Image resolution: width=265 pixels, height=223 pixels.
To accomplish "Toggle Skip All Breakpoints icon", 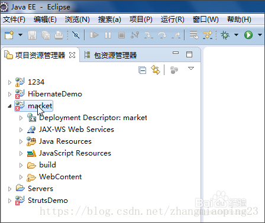I will point(76,35).
